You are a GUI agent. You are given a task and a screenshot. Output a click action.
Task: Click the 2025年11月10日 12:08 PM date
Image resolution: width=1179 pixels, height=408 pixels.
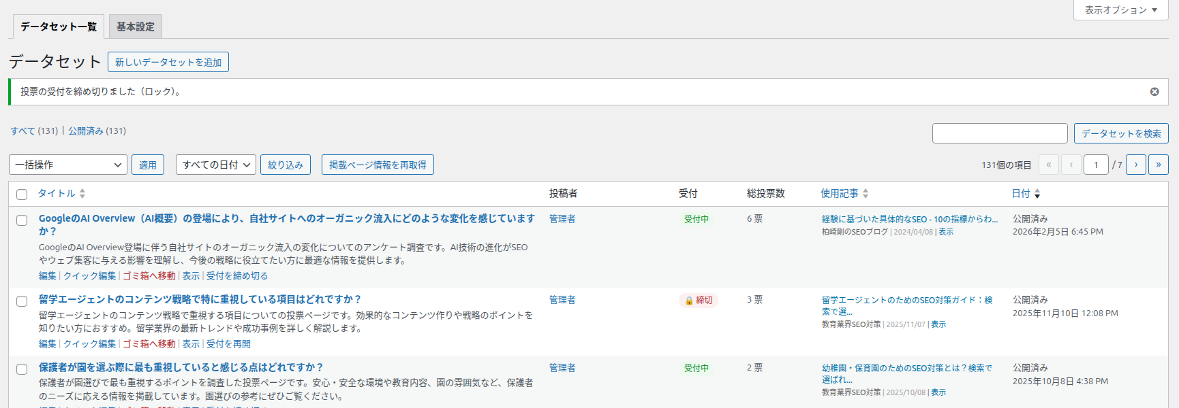(1065, 313)
